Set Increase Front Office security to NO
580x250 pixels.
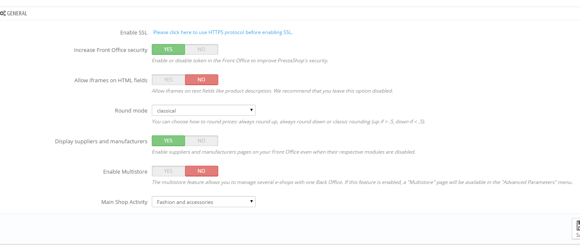pyautogui.click(x=202, y=49)
